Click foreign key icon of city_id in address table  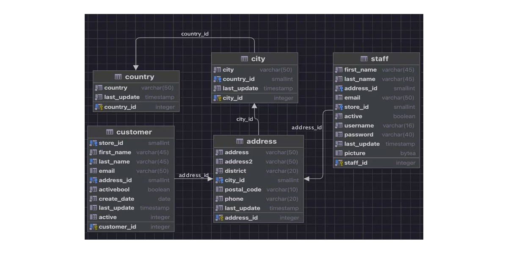[219, 180]
